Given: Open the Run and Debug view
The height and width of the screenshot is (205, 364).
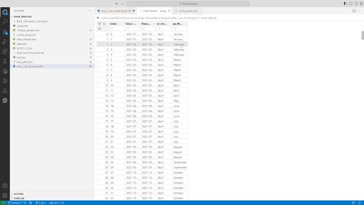Looking at the screenshot, I should [x=5, y=42].
